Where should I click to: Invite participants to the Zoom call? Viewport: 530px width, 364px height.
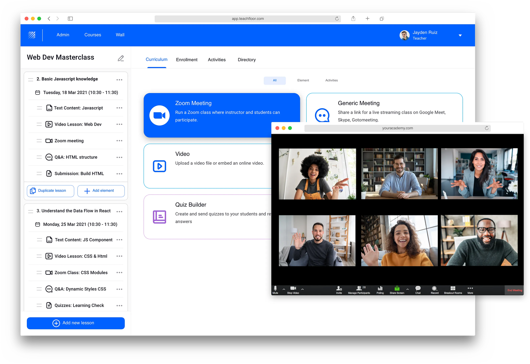coord(339,290)
